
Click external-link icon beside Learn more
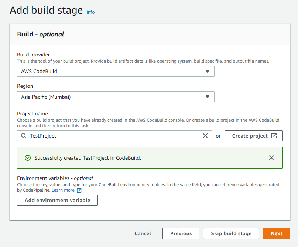[x=79, y=191]
